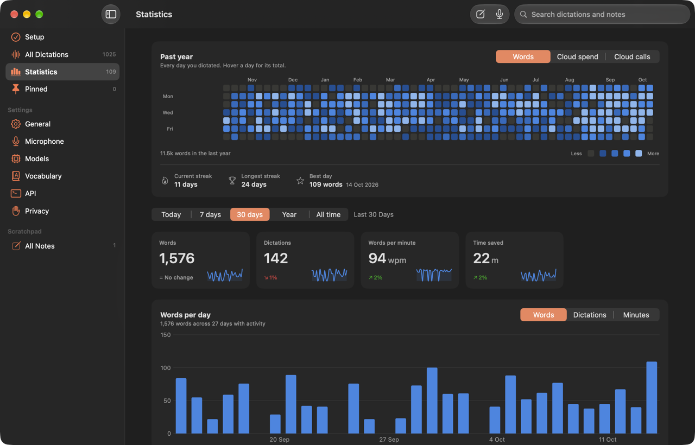Screen dimensions: 695x445
Task: Click the '14 Oct 2026' best day date
Action: (362, 185)
